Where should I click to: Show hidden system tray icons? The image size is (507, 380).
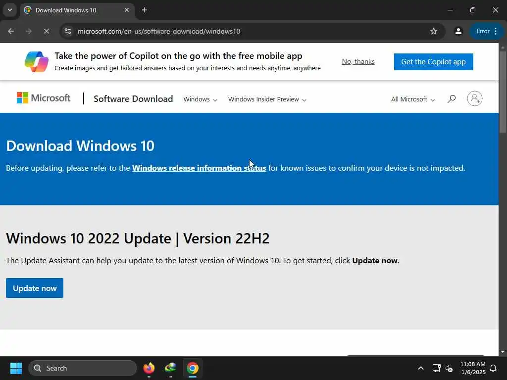pyautogui.click(x=421, y=368)
